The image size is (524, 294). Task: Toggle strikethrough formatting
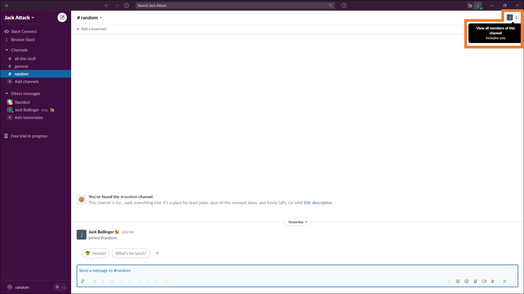tap(112, 281)
